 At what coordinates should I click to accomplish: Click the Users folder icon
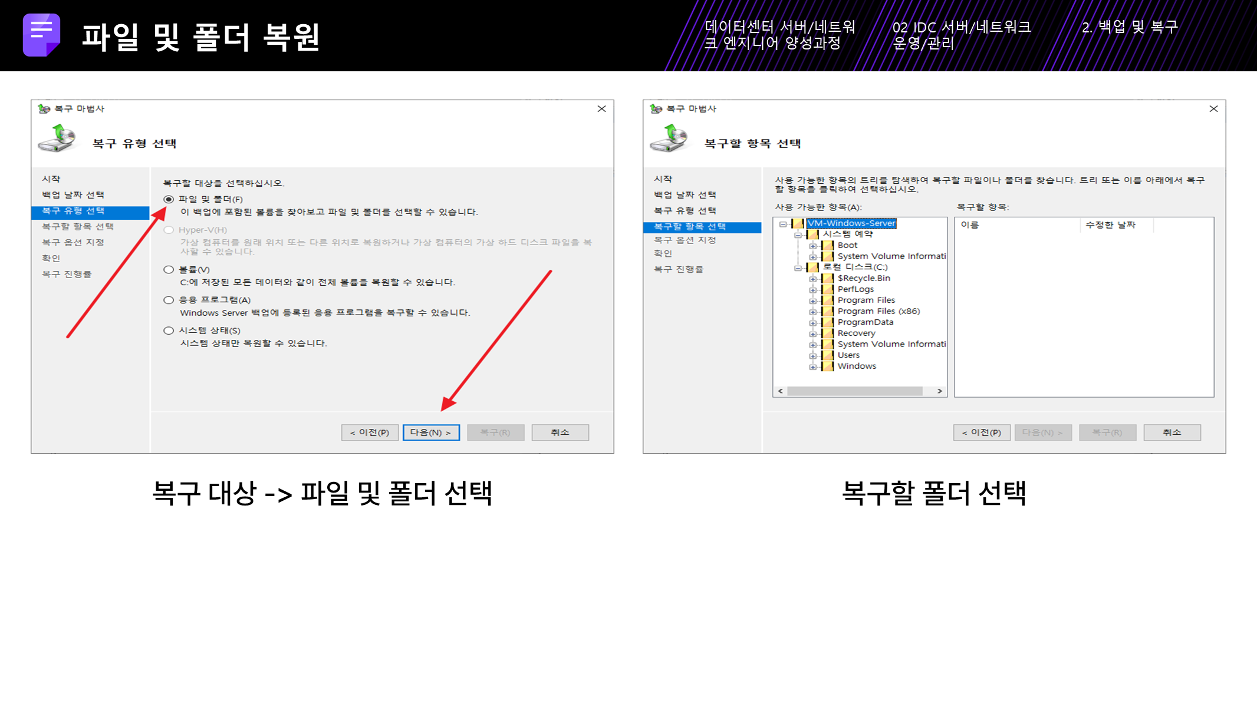pos(828,355)
